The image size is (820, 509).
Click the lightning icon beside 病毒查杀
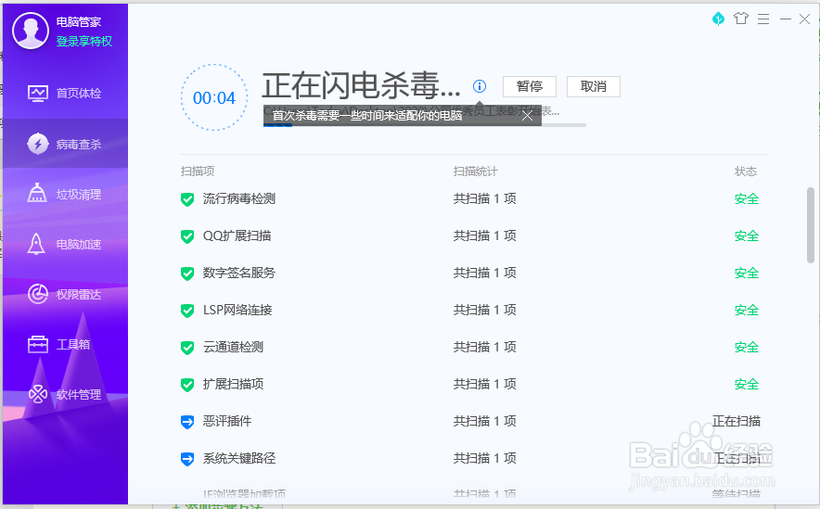pyautogui.click(x=38, y=144)
